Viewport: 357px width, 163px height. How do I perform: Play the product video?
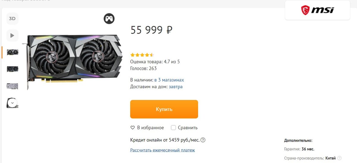[x=12, y=36]
